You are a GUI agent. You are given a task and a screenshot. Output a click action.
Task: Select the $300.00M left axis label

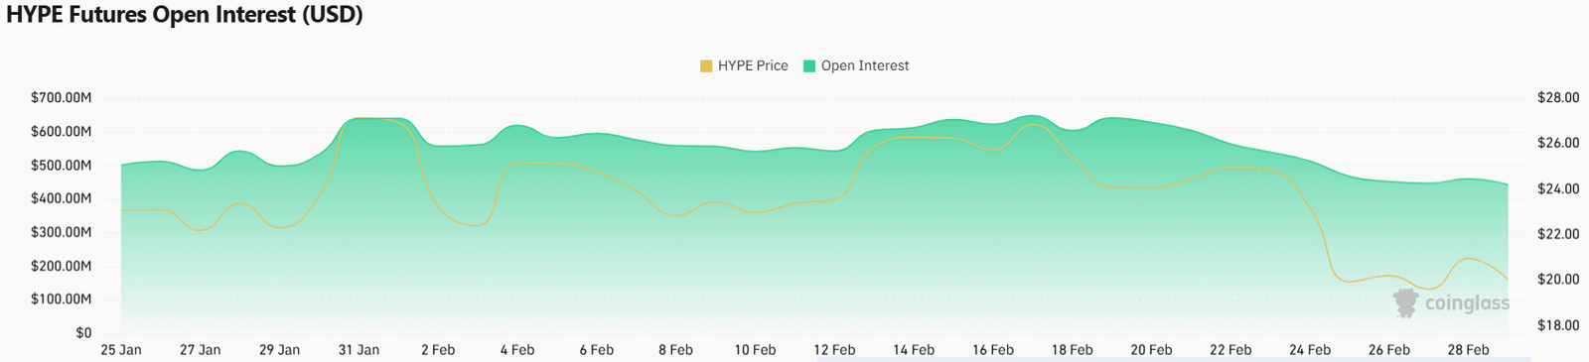click(x=62, y=232)
